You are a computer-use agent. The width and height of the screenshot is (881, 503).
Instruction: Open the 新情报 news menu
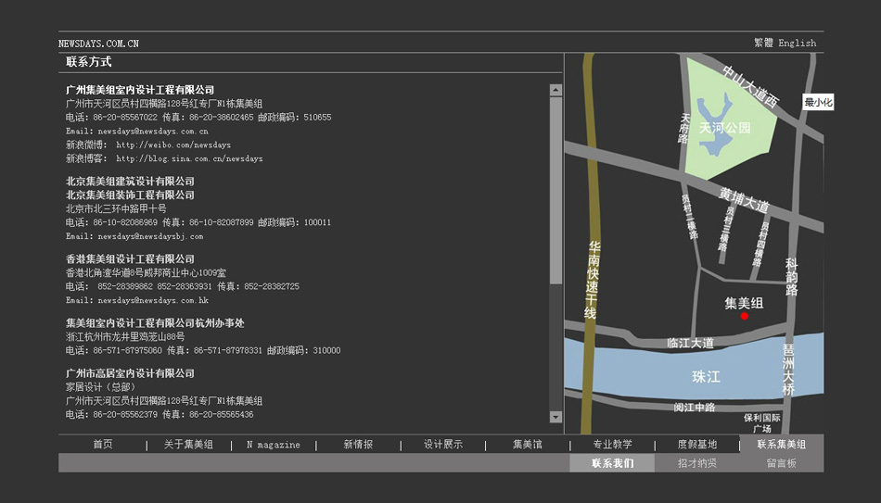click(x=358, y=445)
